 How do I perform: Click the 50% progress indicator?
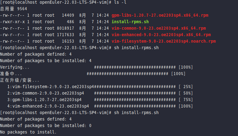coord(186,93)
